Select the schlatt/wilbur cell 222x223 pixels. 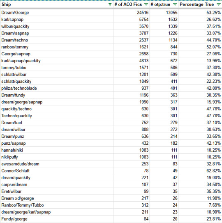tap(57, 75)
